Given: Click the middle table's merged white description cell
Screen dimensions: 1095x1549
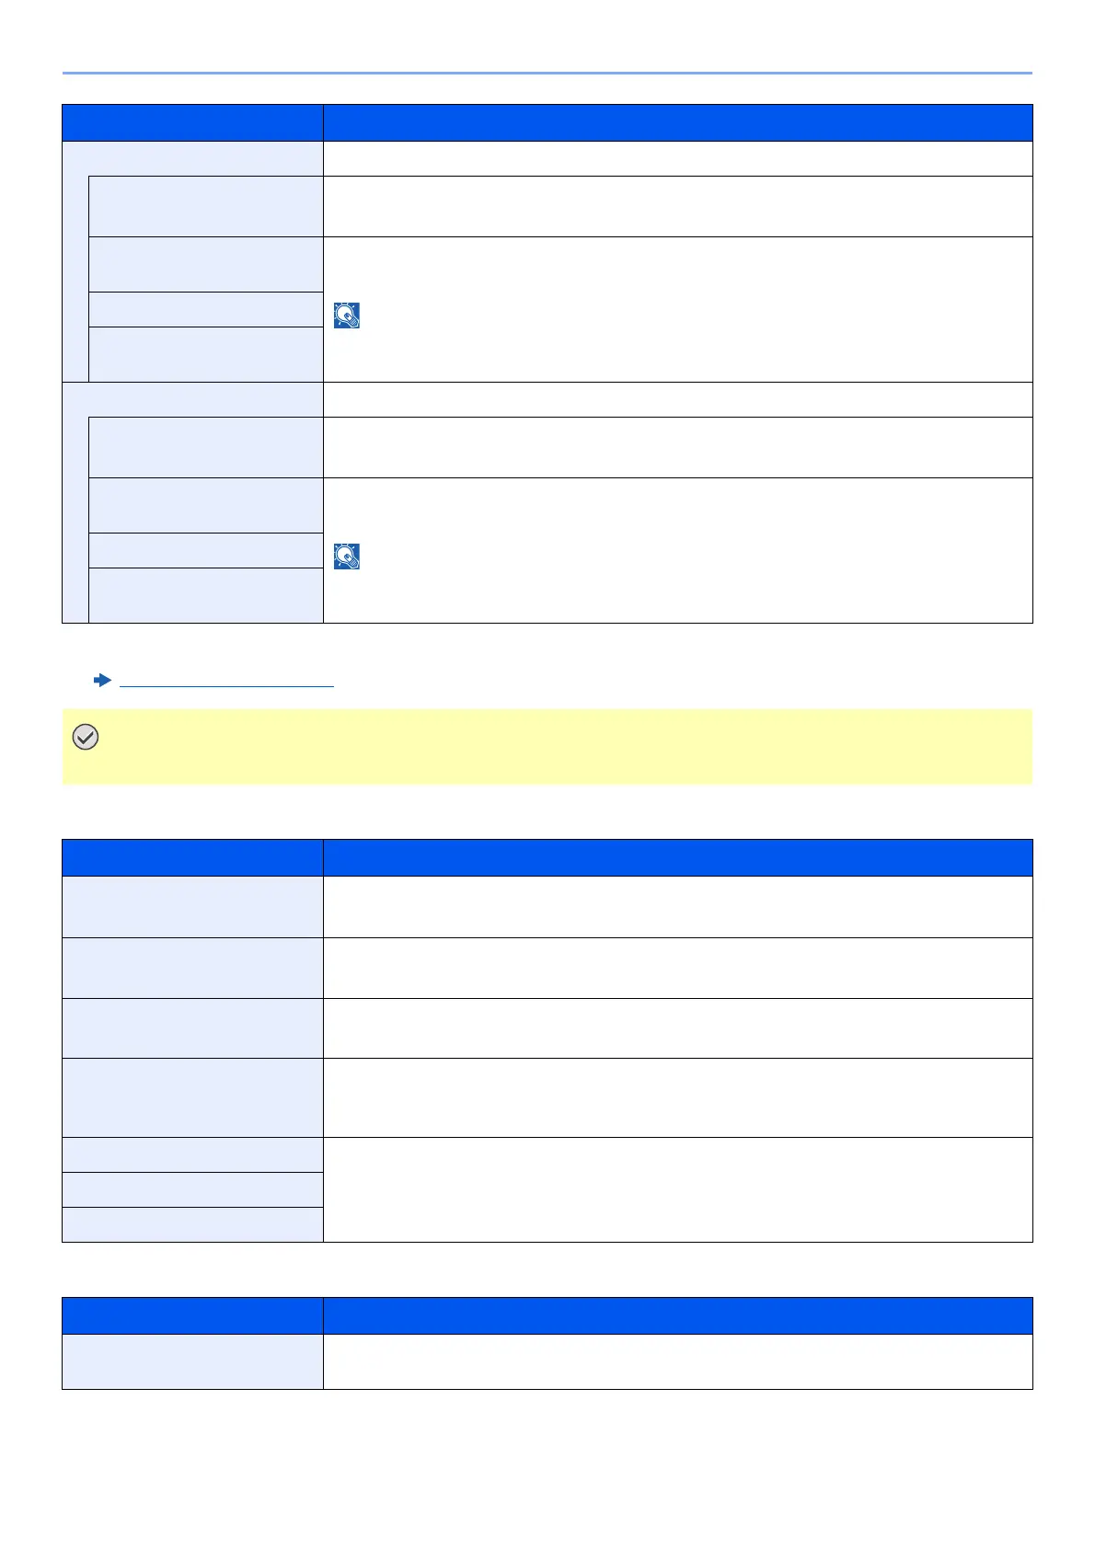Looking at the screenshot, I should 677,1189.
